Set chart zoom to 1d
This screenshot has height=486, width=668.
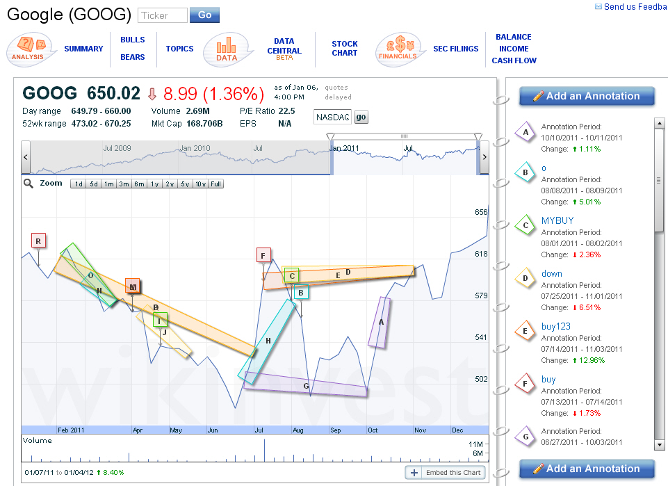[x=79, y=184]
